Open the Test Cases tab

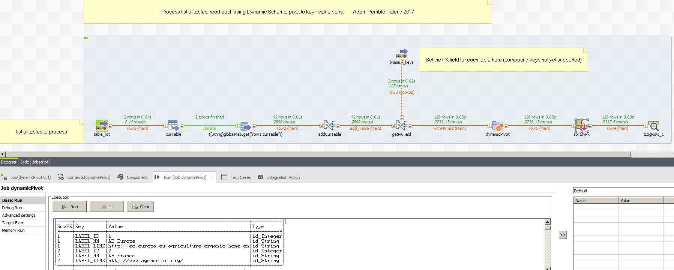[236, 177]
